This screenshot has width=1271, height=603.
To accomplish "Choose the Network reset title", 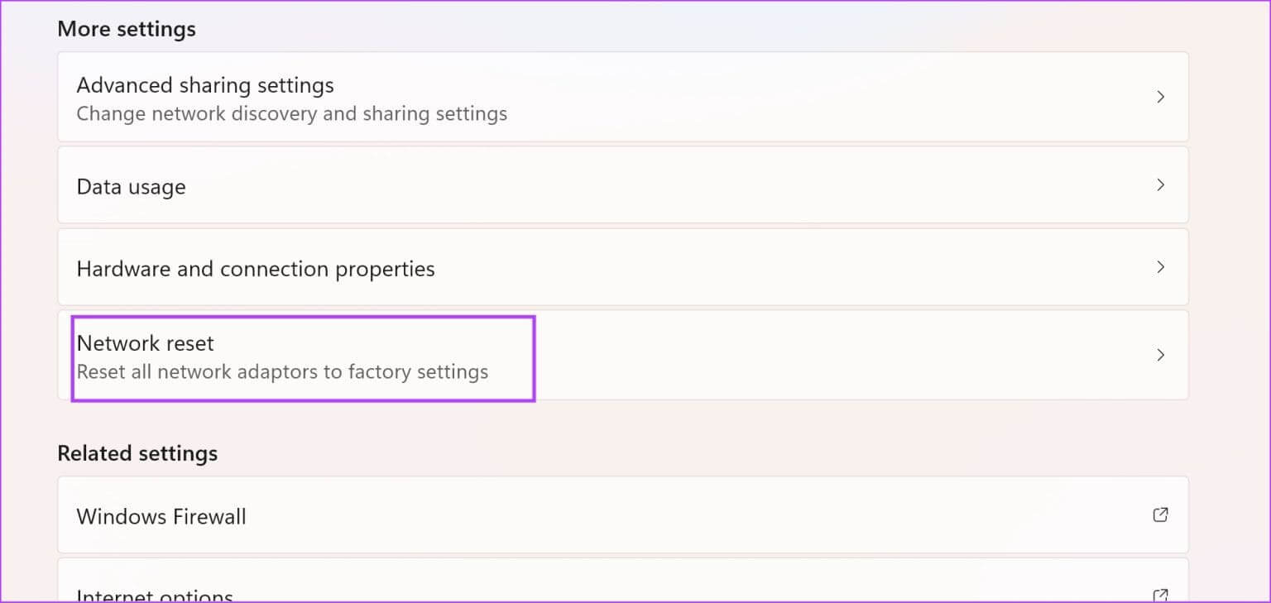I will tap(145, 342).
